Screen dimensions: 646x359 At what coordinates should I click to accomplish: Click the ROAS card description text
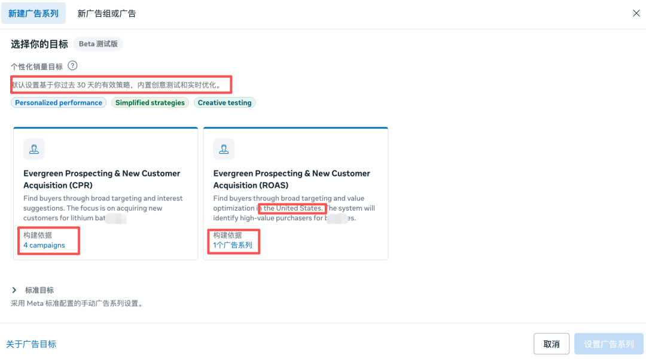point(293,208)
